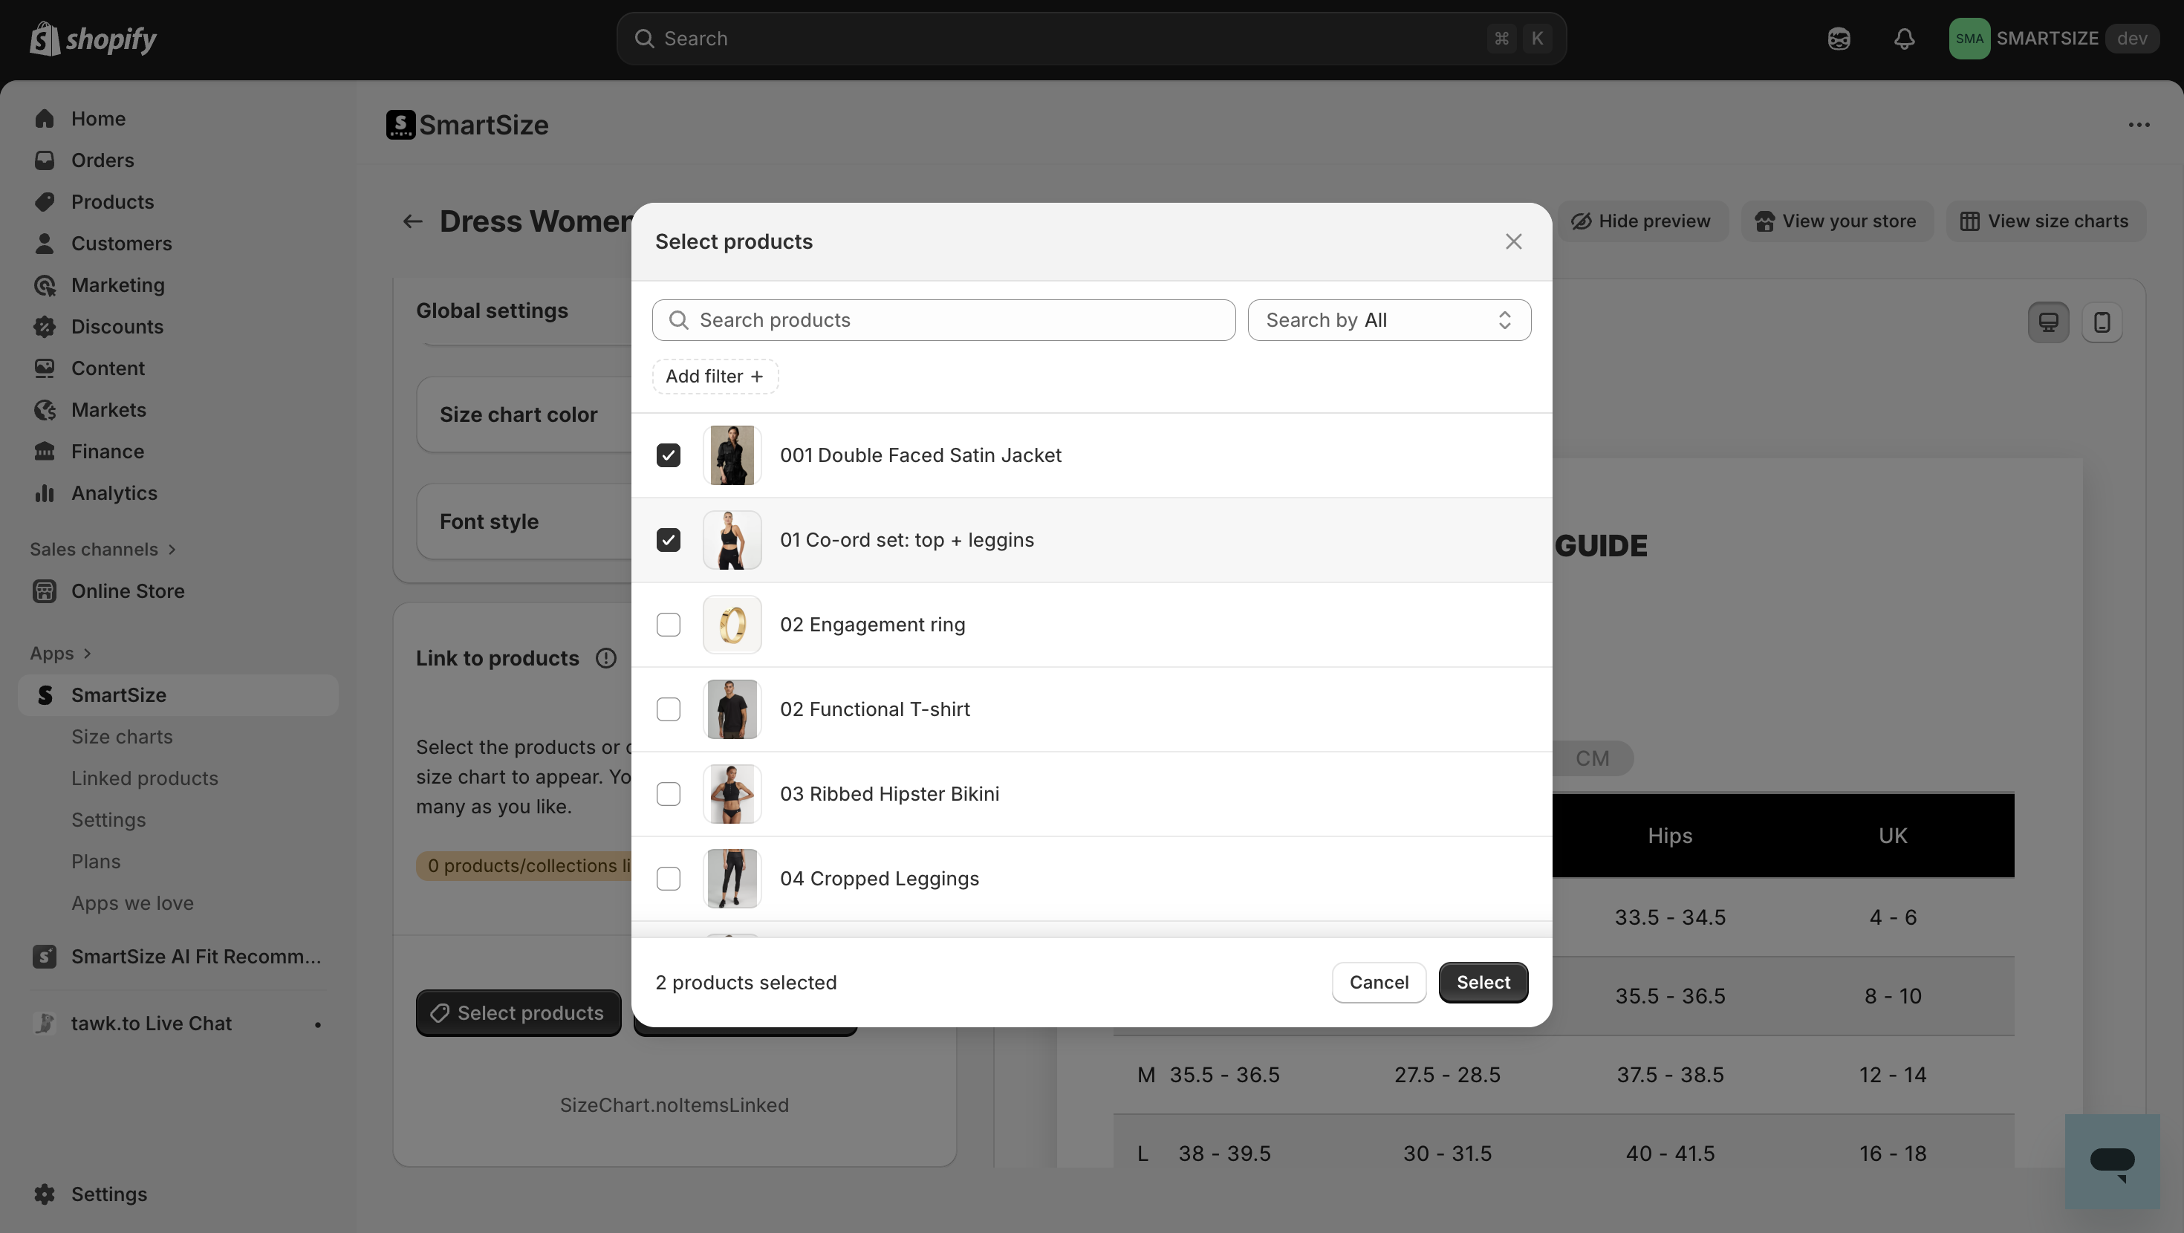
Task: Uncheck 001 Double Faced Satin Jacket
Action: 668,455
